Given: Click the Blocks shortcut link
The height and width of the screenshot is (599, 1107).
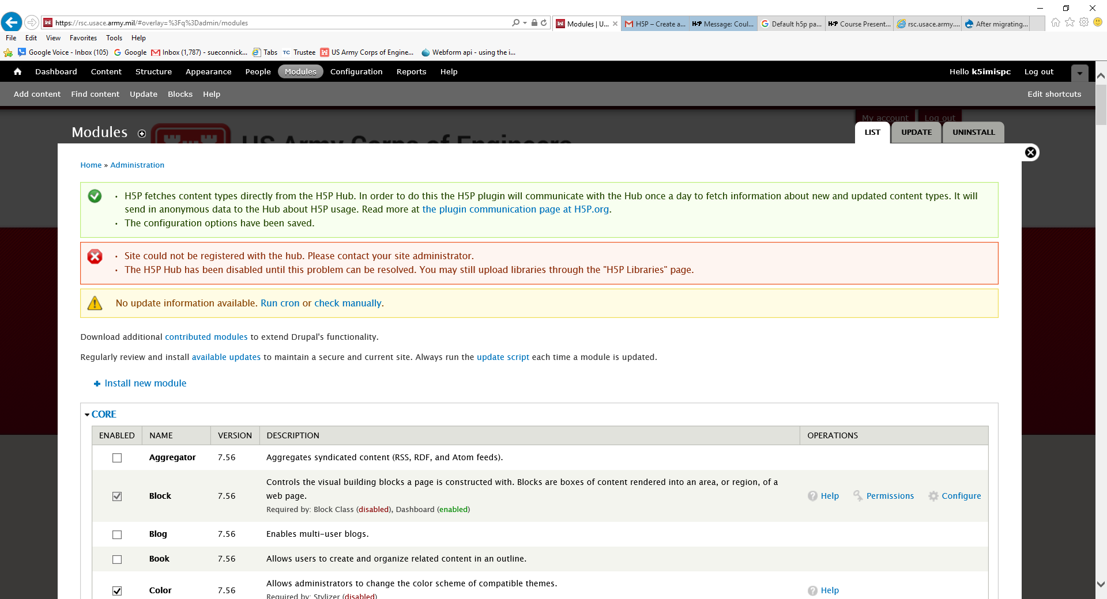Looking at the screenshot, I should click(180, 94).
